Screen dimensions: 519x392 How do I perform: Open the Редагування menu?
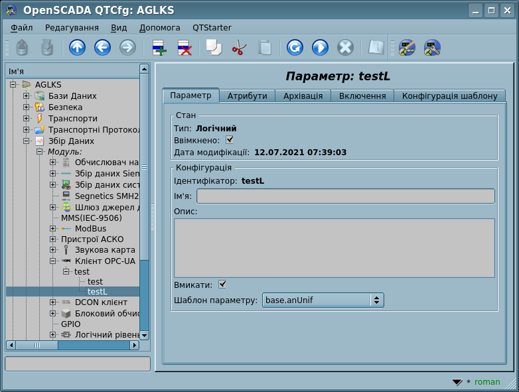click(x=72, y=28)
